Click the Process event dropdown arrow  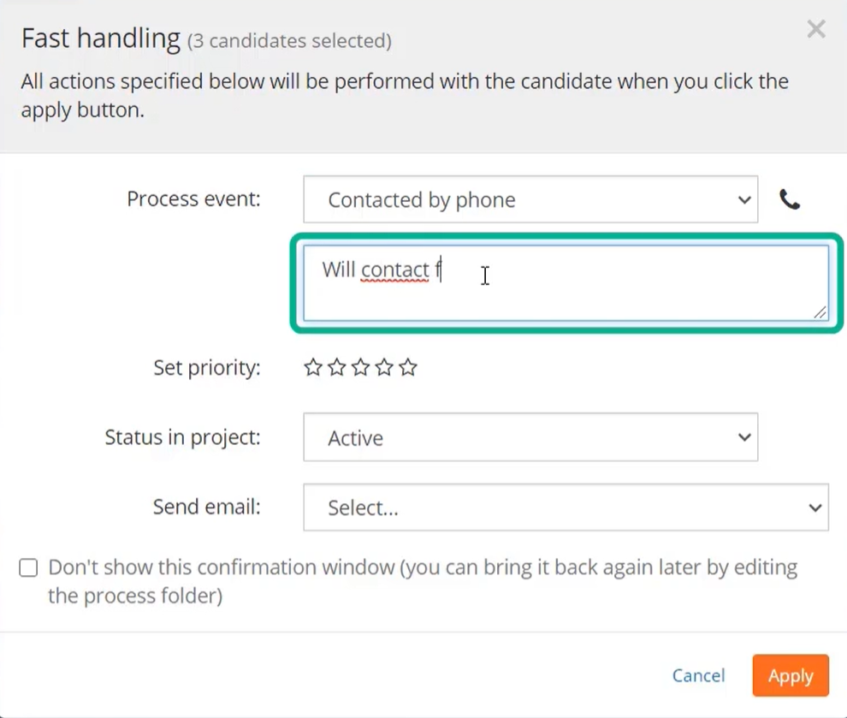[744, 200]
